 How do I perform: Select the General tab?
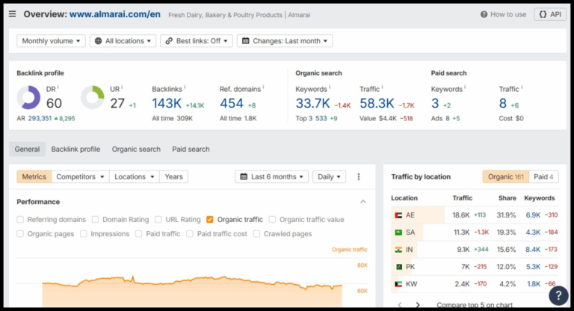point(27,149)
